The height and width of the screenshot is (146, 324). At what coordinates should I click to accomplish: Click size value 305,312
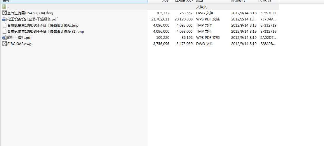point(163,13)
